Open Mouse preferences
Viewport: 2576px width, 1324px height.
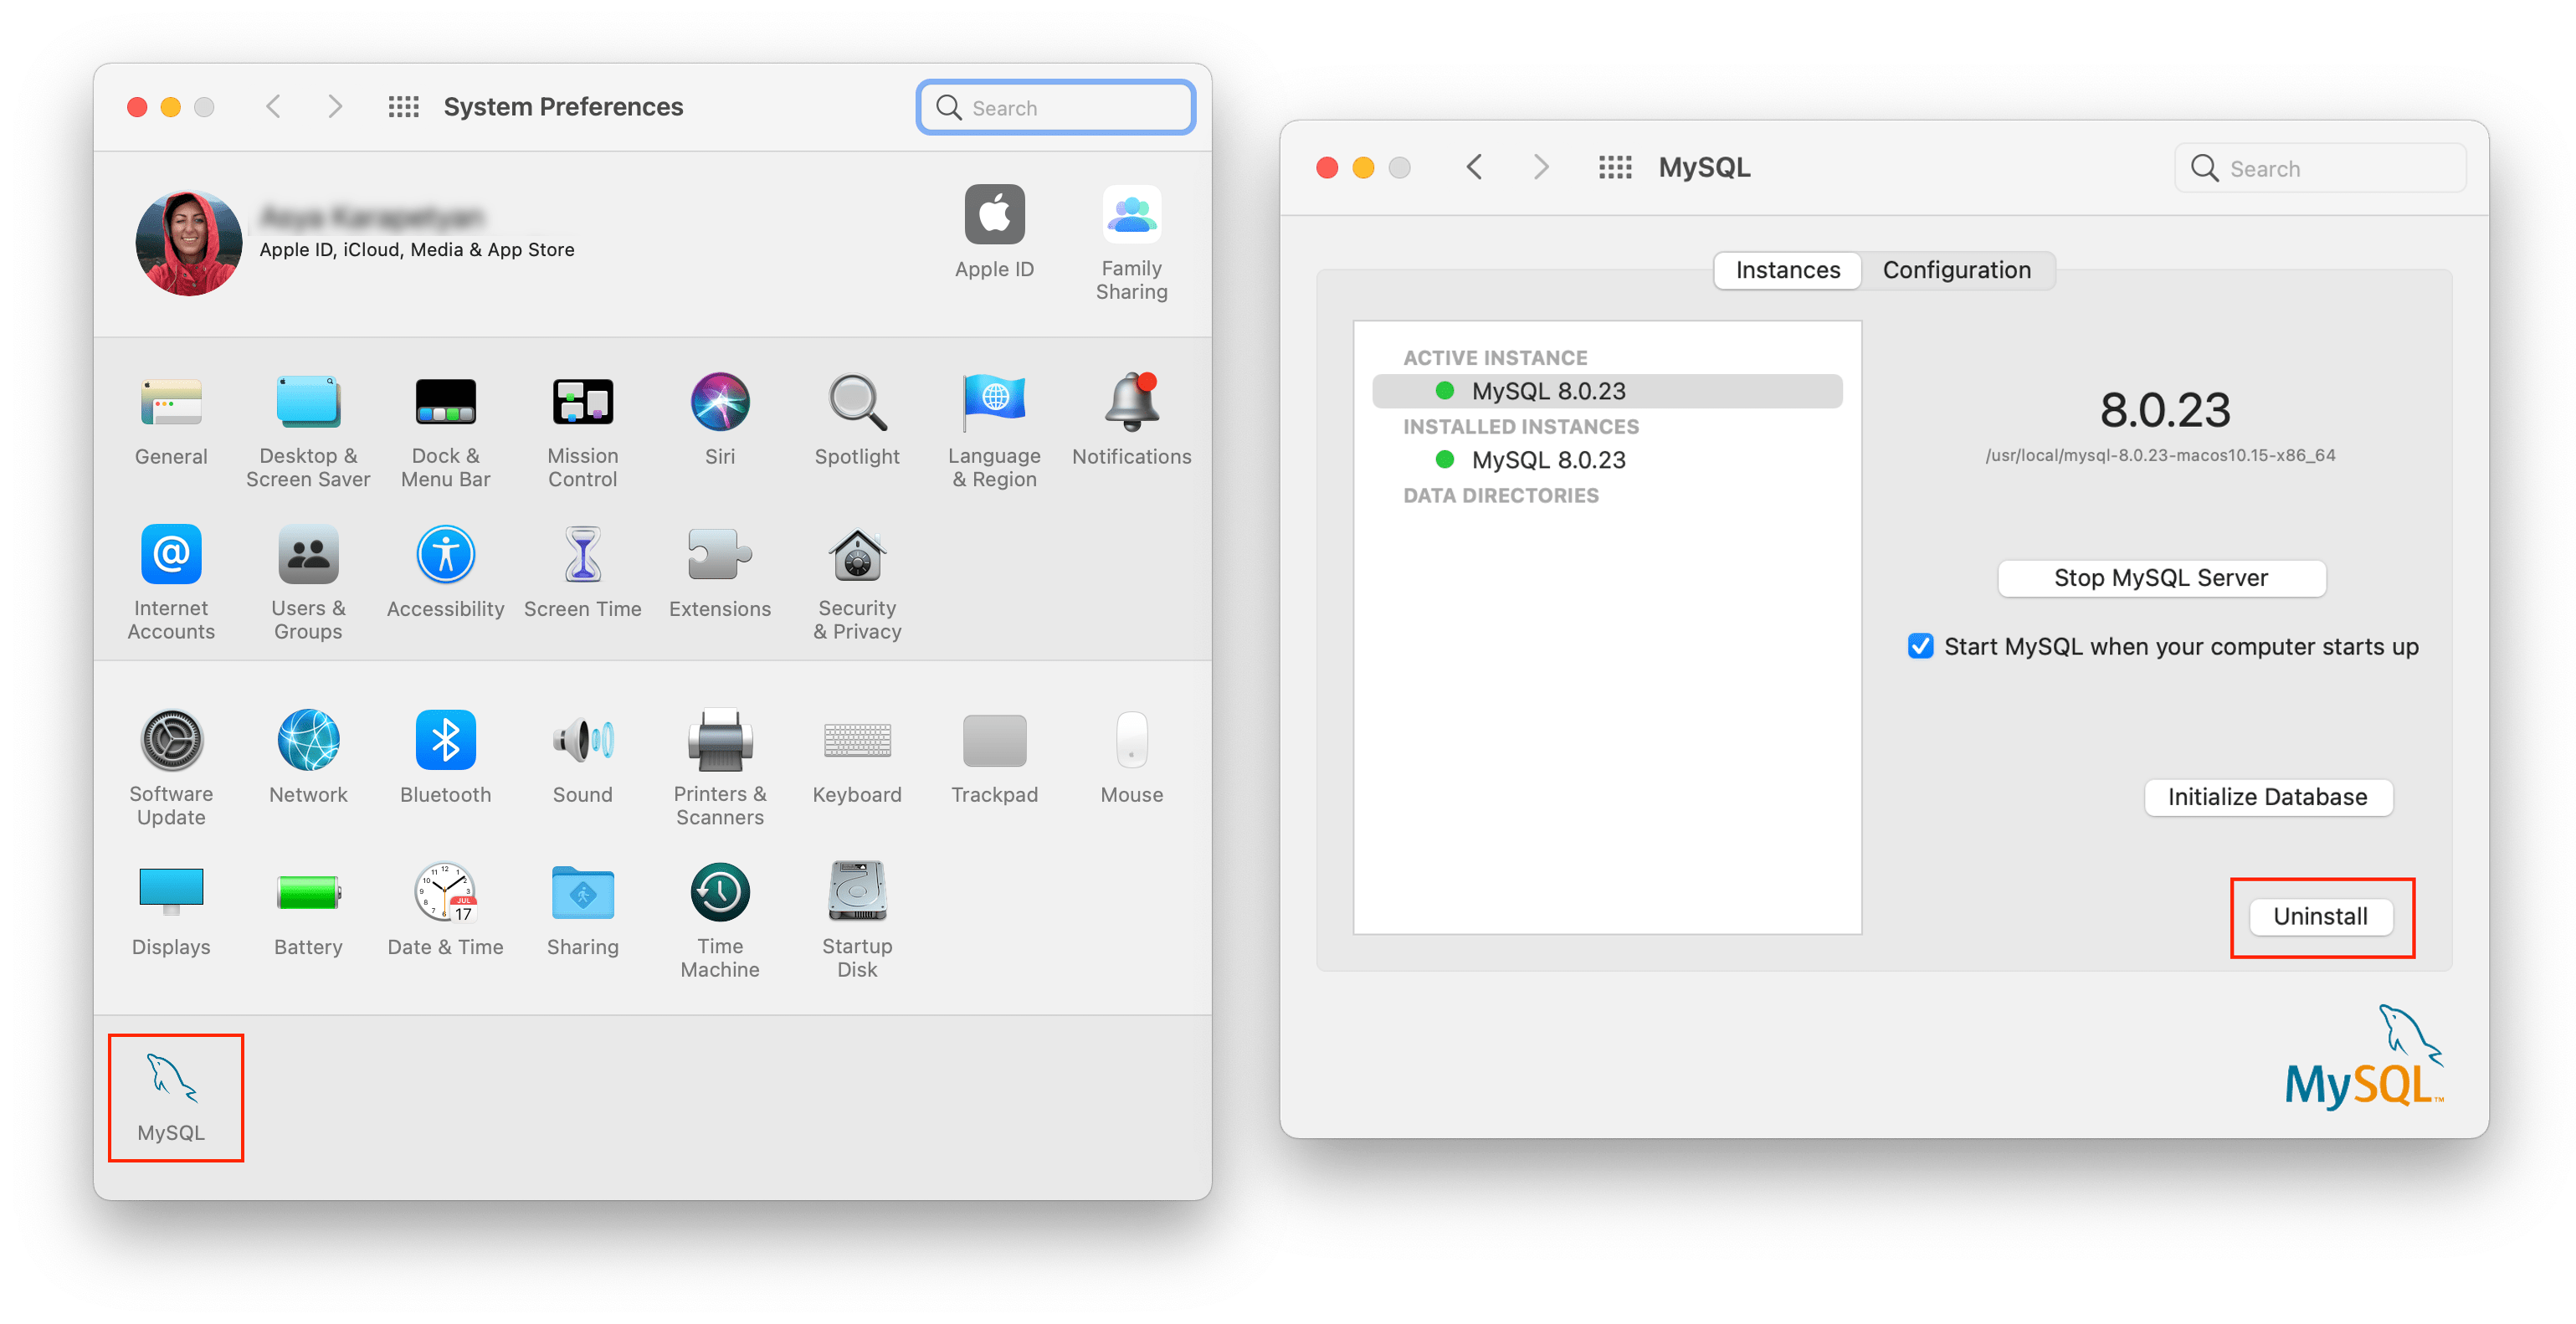(1131, 759)
